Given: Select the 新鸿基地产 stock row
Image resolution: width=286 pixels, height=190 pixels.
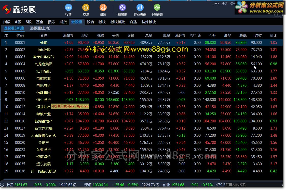Looking at the screenshot, I should coord(142,121).
